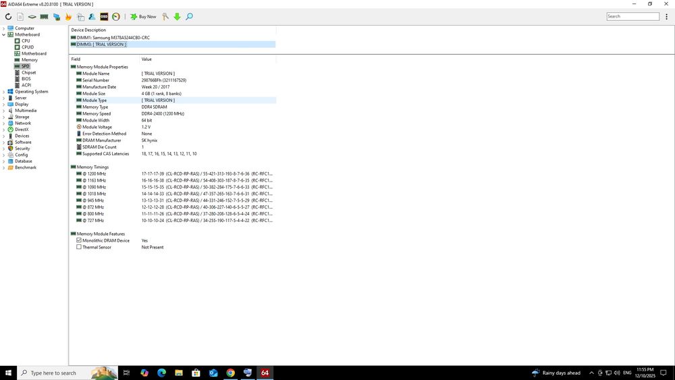
Task: Expand the Computer tree node
Action: 3,28
